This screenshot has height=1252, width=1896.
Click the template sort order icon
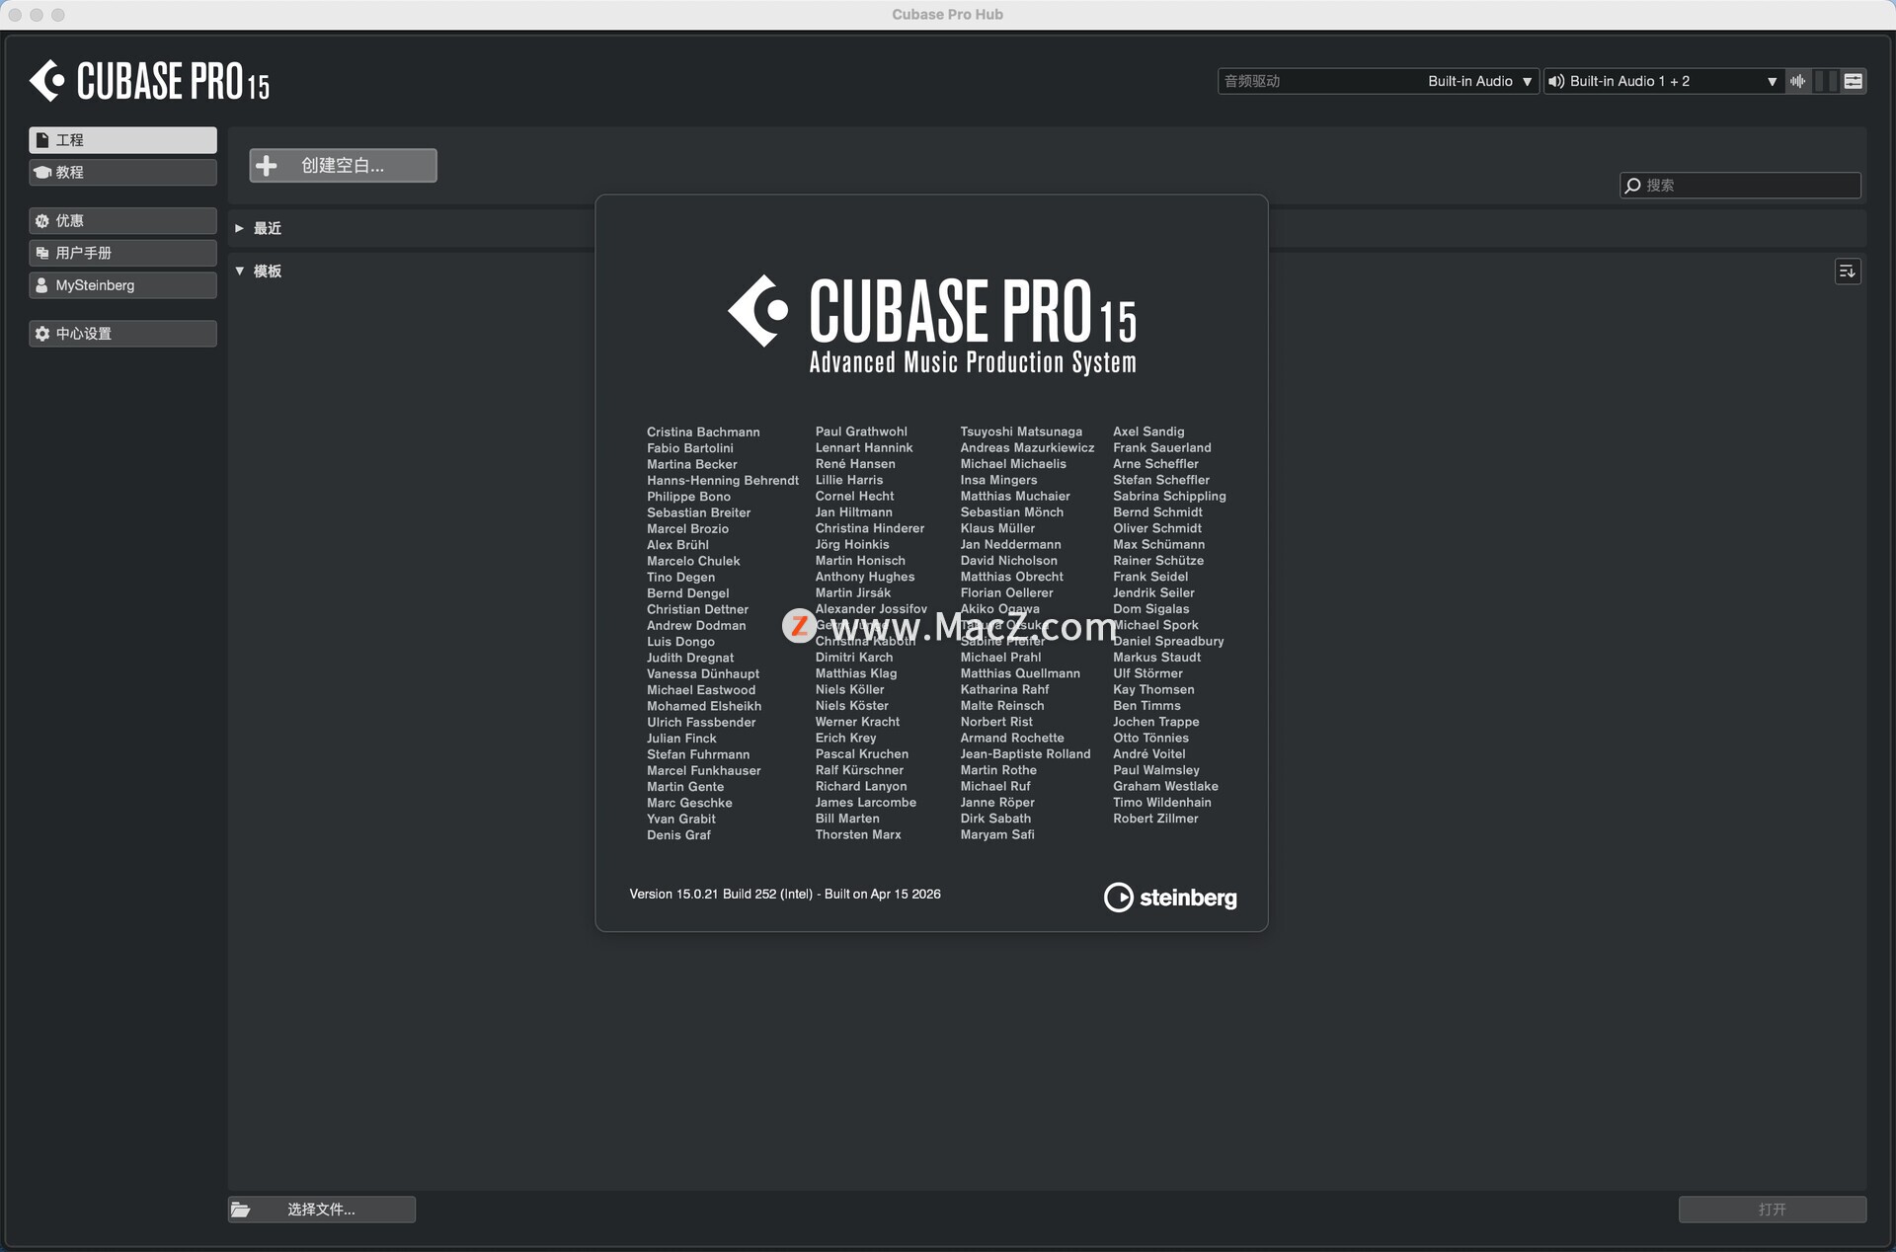[1848, 272]
